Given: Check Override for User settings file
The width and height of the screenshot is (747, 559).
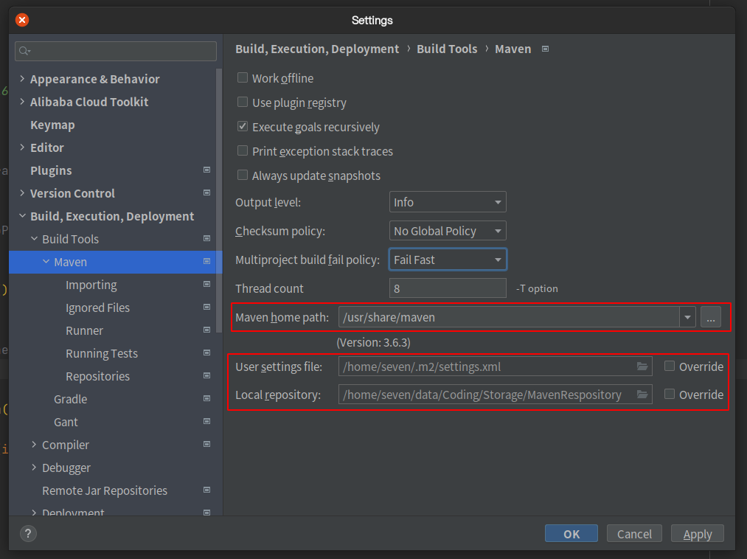Looking at the screenshot, I should tap(670, 366).
